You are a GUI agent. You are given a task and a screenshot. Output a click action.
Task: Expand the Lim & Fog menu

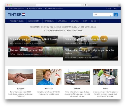75,21
